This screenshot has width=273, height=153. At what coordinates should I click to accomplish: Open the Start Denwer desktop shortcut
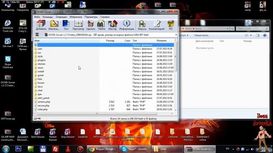tap(38, 133)
